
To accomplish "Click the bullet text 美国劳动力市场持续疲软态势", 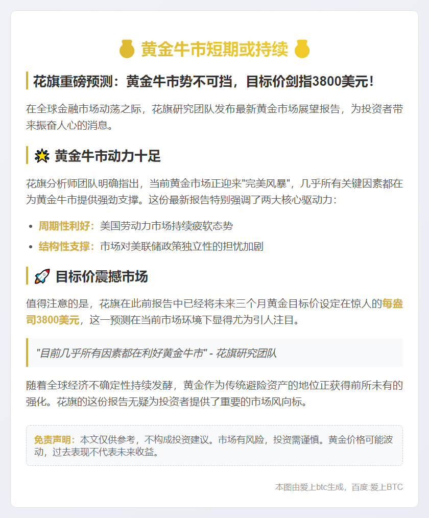I will point(166,226).
